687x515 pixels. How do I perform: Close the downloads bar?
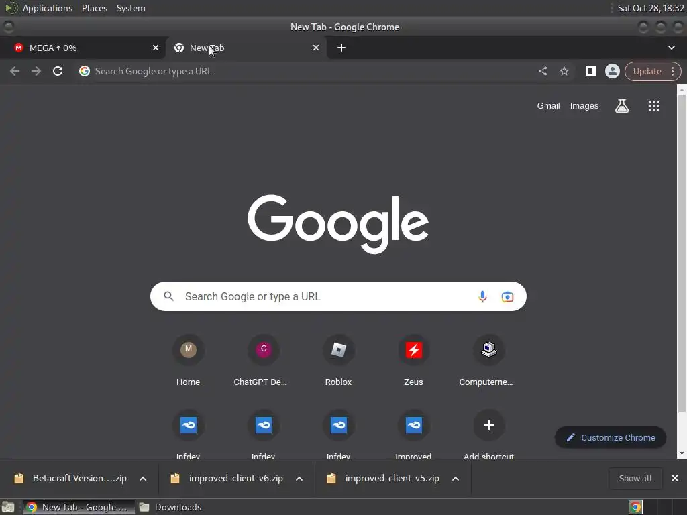pos(675,478)
